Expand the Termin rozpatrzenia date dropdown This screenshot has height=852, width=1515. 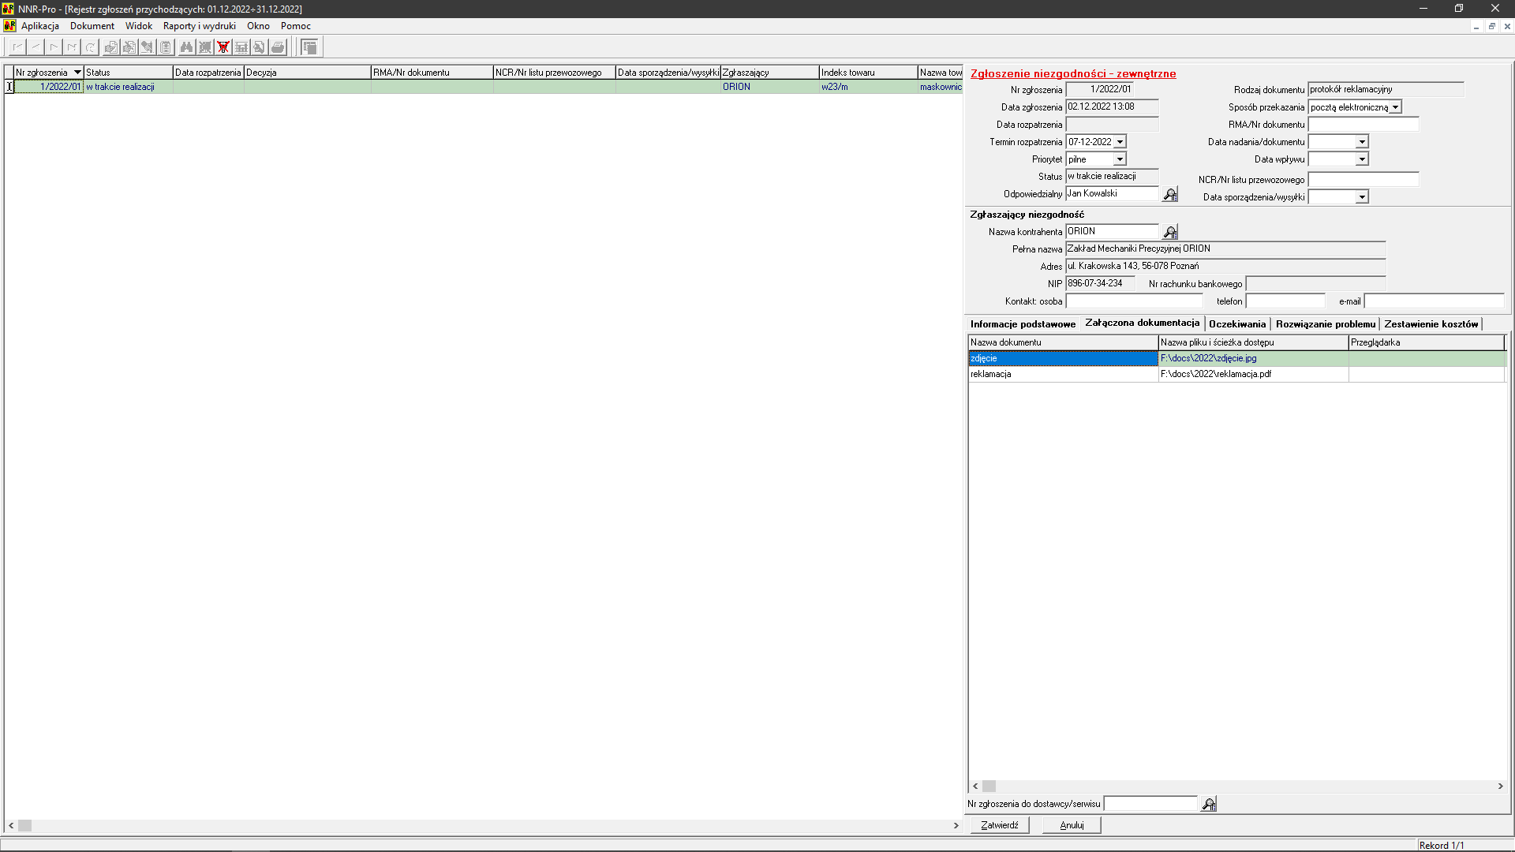[x=1120, y=142]
